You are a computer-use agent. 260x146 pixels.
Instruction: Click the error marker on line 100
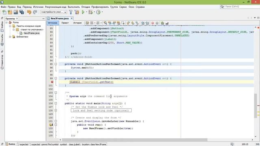coord(52,82)
